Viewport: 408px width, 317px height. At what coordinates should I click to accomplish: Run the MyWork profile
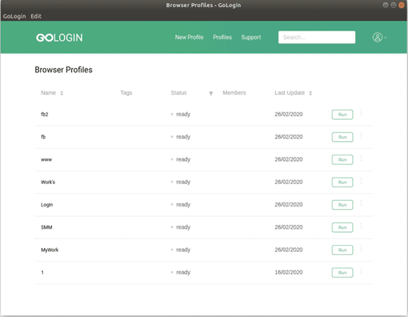(343, 250)
